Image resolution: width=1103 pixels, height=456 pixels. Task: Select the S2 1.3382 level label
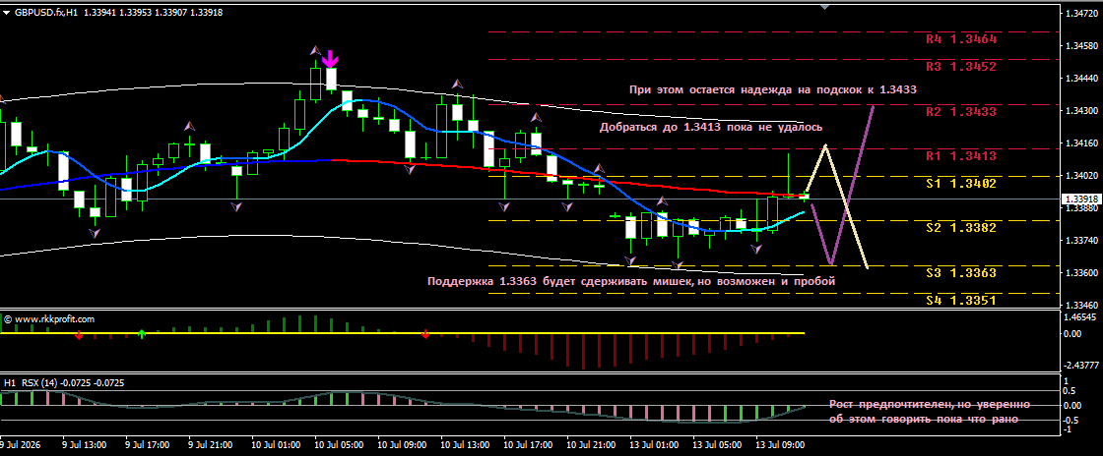tap(961, 228)
